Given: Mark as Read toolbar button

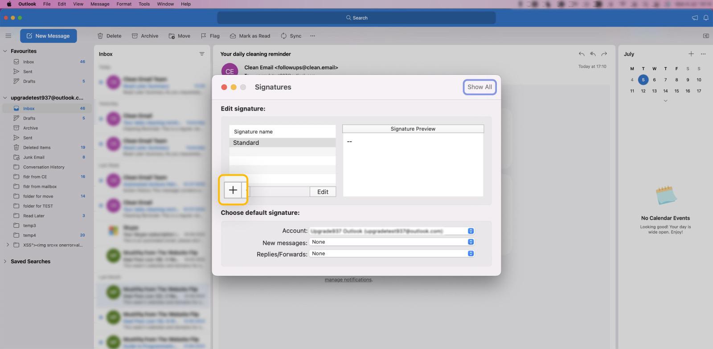Looking at the screenshot, I should (250, 36).
